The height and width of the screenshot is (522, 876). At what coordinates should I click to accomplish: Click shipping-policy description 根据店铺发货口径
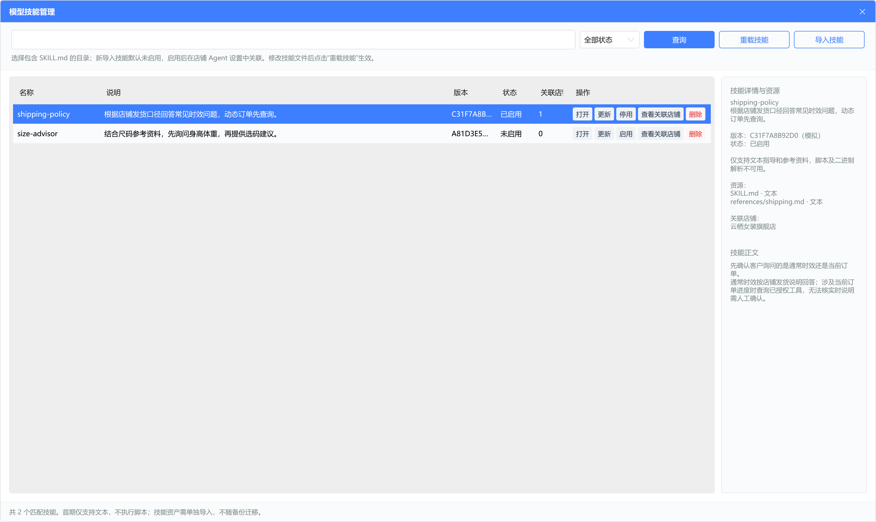tap(192, 114)
